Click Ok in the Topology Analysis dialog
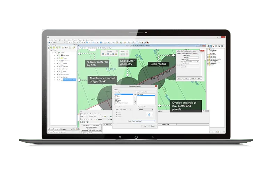272x176 pixels. (145, 126)
